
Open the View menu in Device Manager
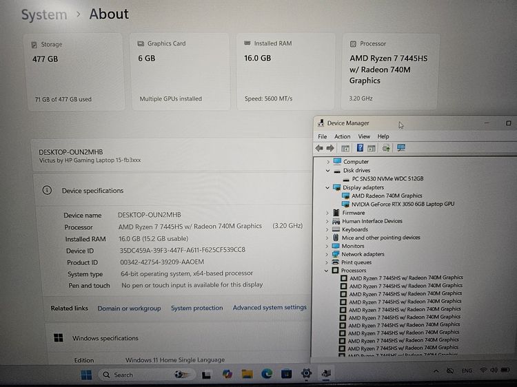(x=364, y=136)
